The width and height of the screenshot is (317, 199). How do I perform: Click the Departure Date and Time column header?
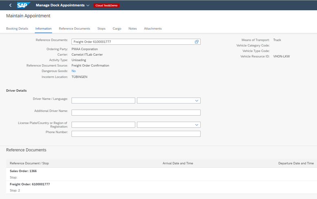(x=296, y=163)
